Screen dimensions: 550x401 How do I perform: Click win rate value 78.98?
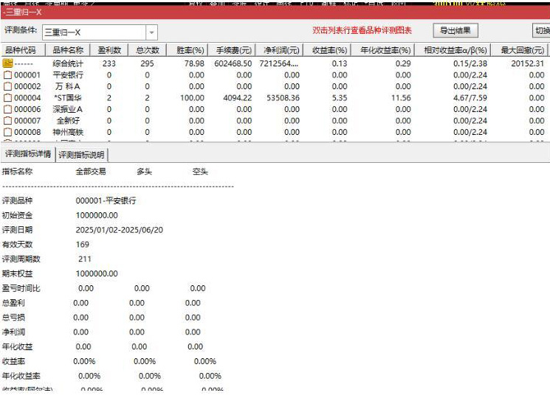coord(194,63)
